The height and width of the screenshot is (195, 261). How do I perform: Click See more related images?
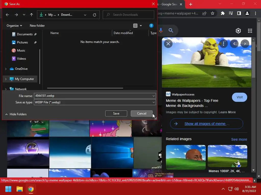click(239, 139)
